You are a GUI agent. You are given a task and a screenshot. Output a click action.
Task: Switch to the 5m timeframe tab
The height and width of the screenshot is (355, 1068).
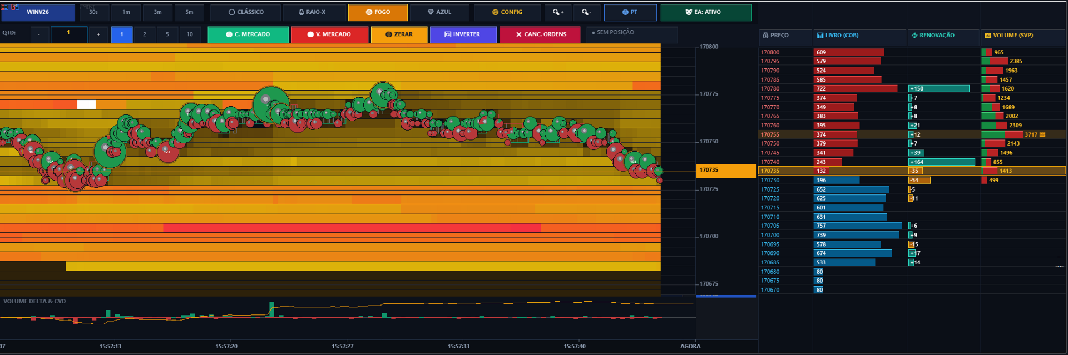tap(189, 12)
